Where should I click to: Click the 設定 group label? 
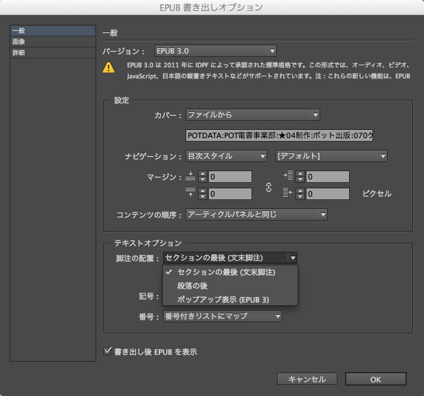122,100
